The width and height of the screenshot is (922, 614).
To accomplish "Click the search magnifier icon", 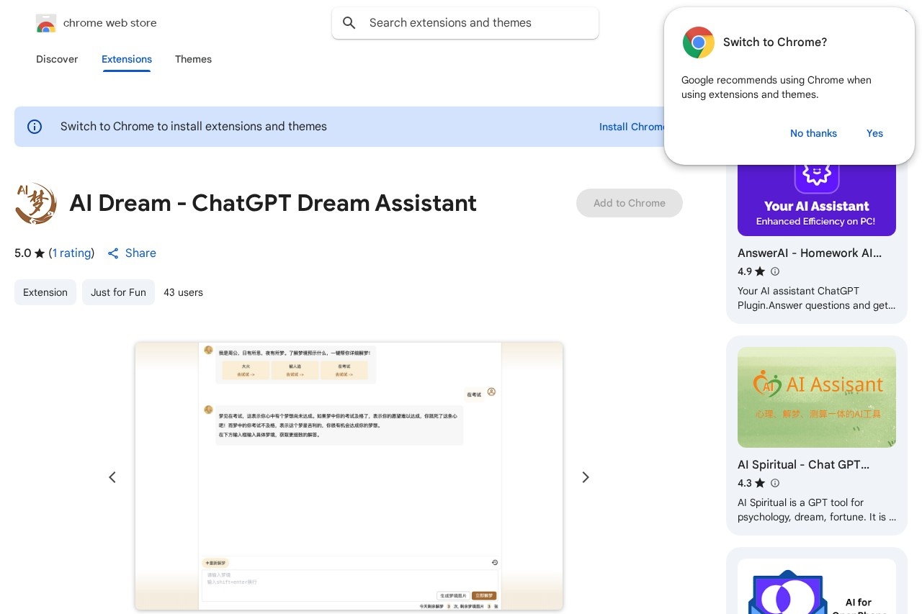I will point(349,23).
